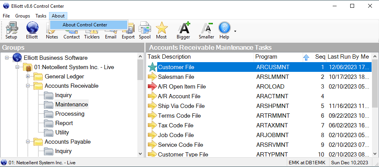Select the Salesman File task
Image resolution: width=379 pixels, height=167 pixels.
pyautogui.click(x=176, y=77)
